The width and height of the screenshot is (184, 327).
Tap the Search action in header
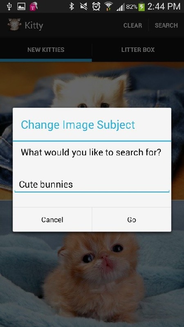coord(166,25)
